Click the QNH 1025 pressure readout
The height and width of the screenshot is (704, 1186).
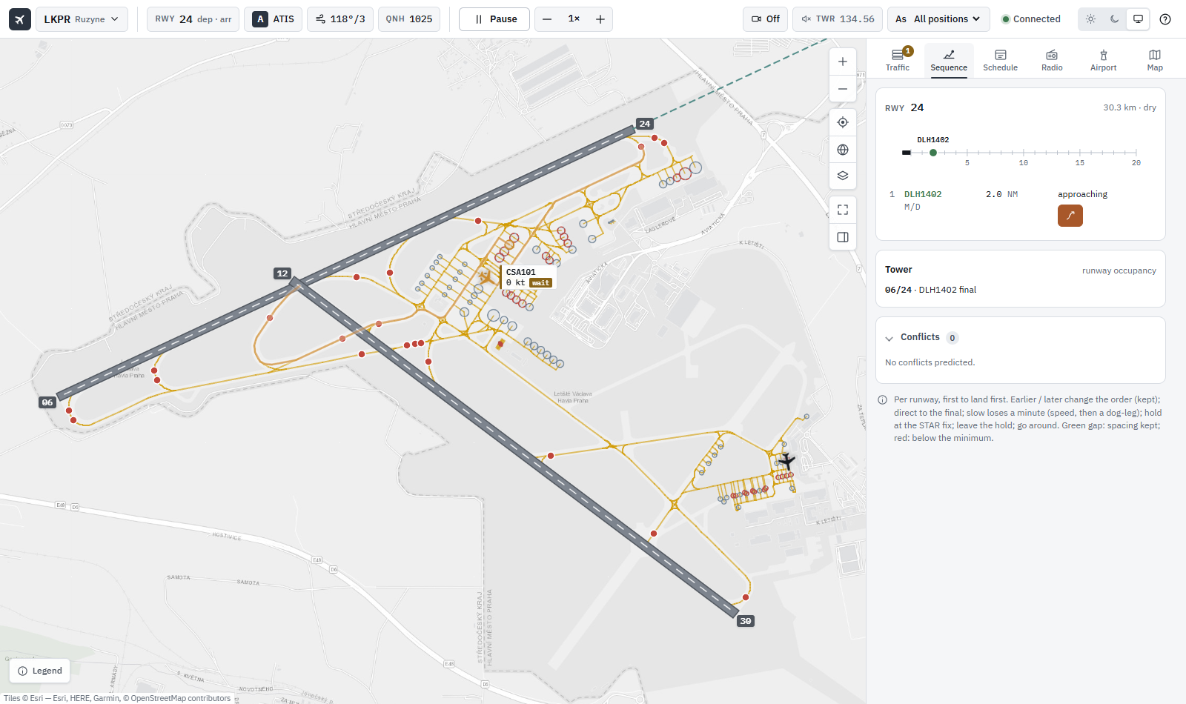pos(409,19)
